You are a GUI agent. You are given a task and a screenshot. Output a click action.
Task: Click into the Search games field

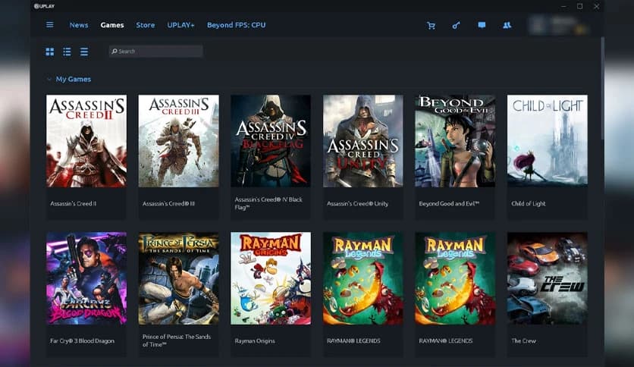pyautogui.click(x=155, y=52)
